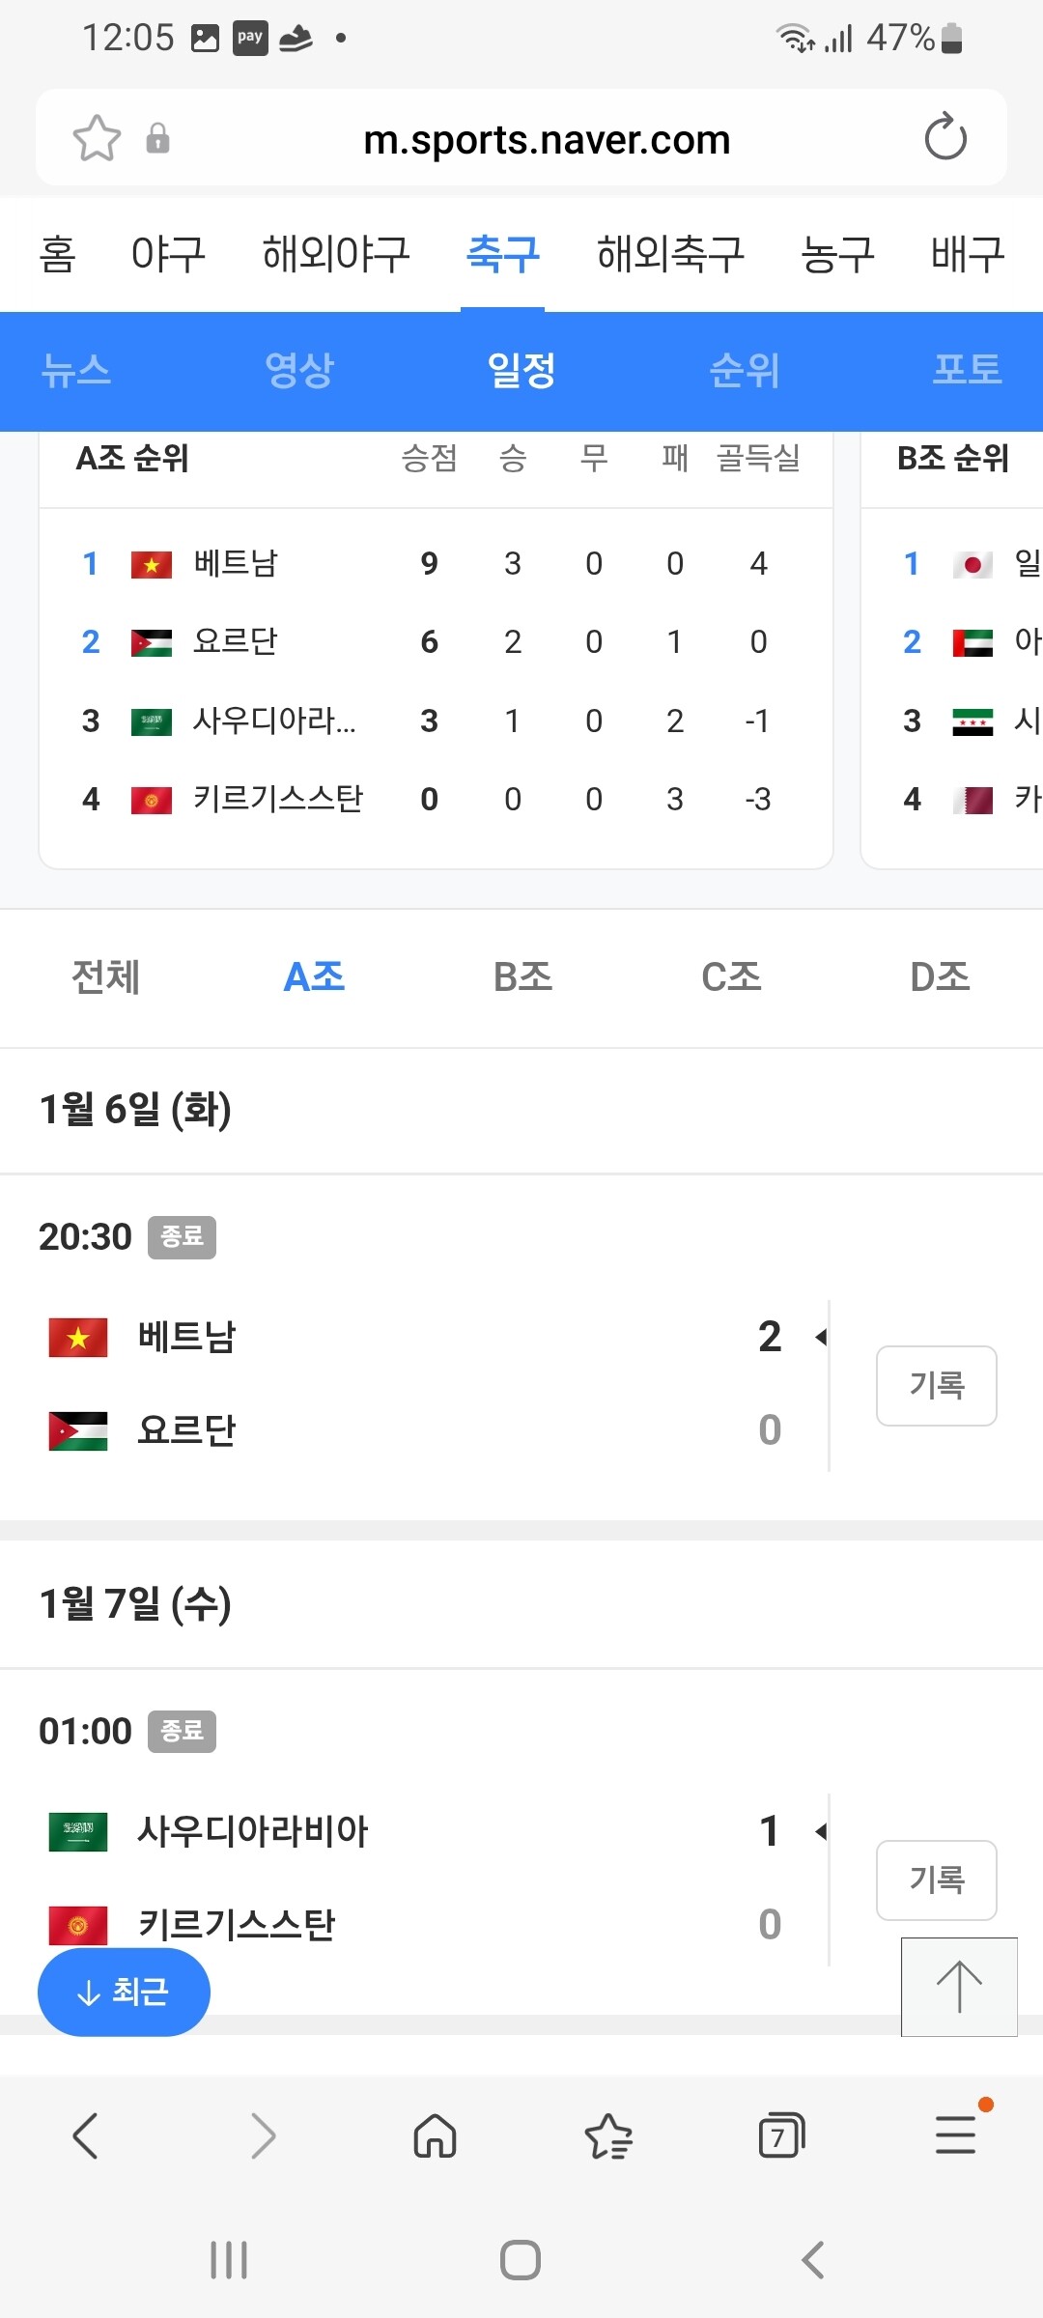Tap the m.sports.naver.com address field
The height and width of the screenshot is (2318, 1043).
tap(546, 140)
